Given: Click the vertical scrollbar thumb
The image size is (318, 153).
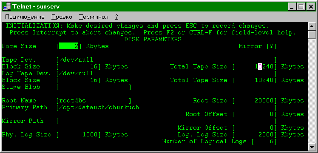Looking at the screenshot, I should 312,34.
